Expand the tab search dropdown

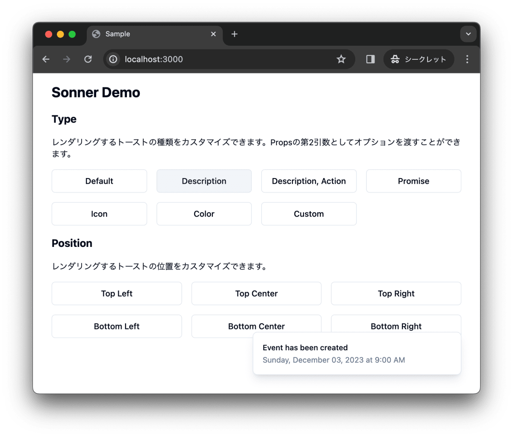469,34
